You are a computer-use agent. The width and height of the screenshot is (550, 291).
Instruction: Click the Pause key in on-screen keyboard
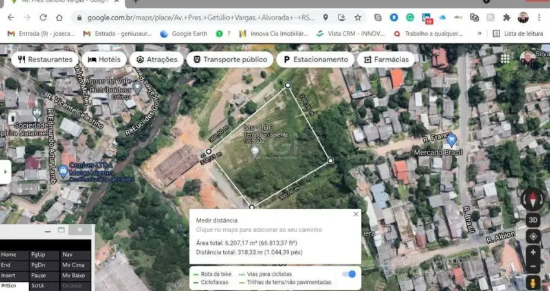pos(44,275)
